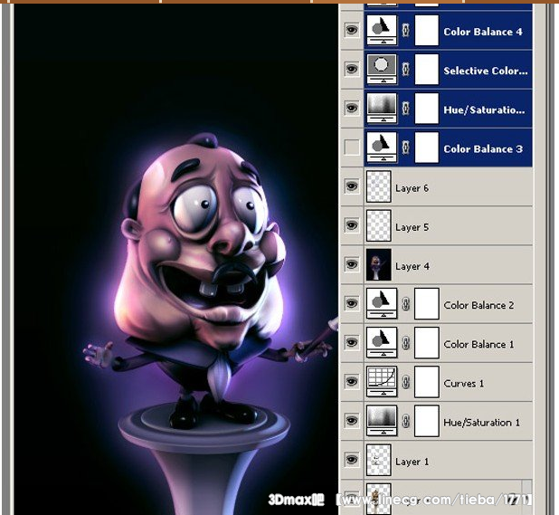Click link icon of Hue/Saturatio... layer
This screenshot has height=515, width=559.
(x=405, y=109)
